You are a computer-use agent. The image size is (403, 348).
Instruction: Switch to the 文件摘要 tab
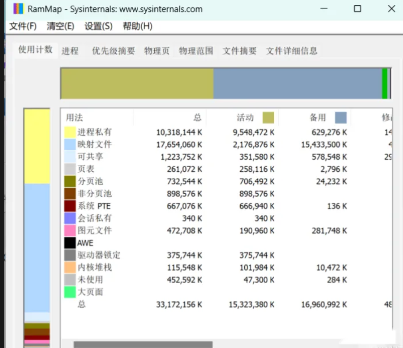[239, 51]
